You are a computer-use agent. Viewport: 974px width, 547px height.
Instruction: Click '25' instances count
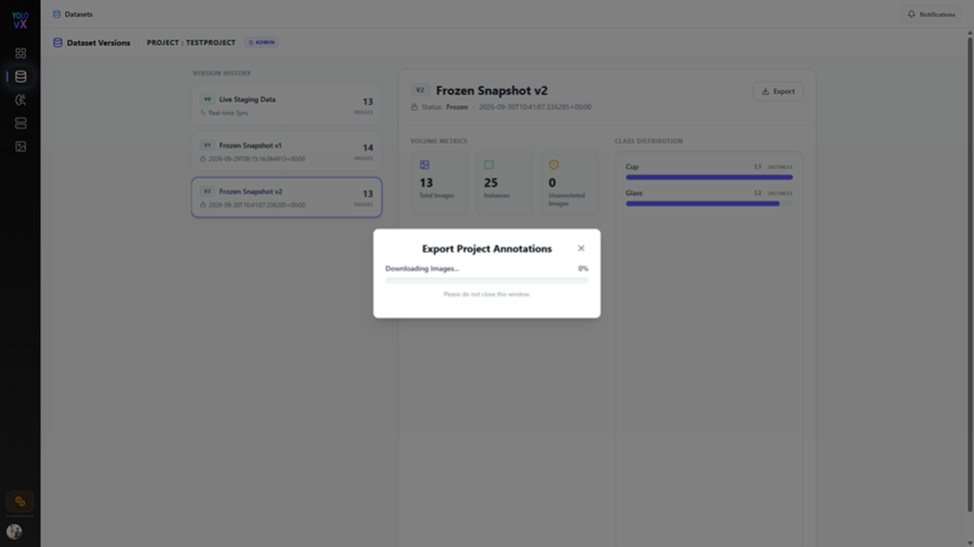point(490,183)
